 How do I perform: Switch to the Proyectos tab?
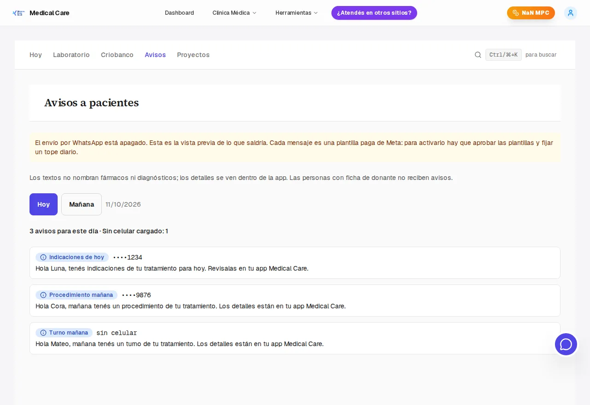(x=193, y=55)
